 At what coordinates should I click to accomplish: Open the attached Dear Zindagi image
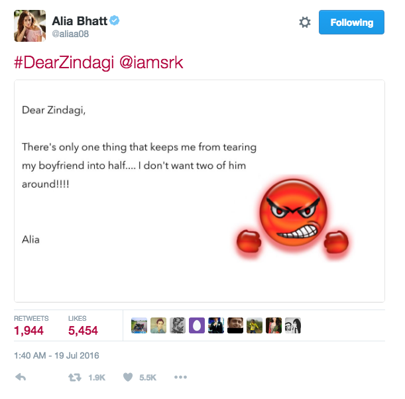click(x=200, y=191)
